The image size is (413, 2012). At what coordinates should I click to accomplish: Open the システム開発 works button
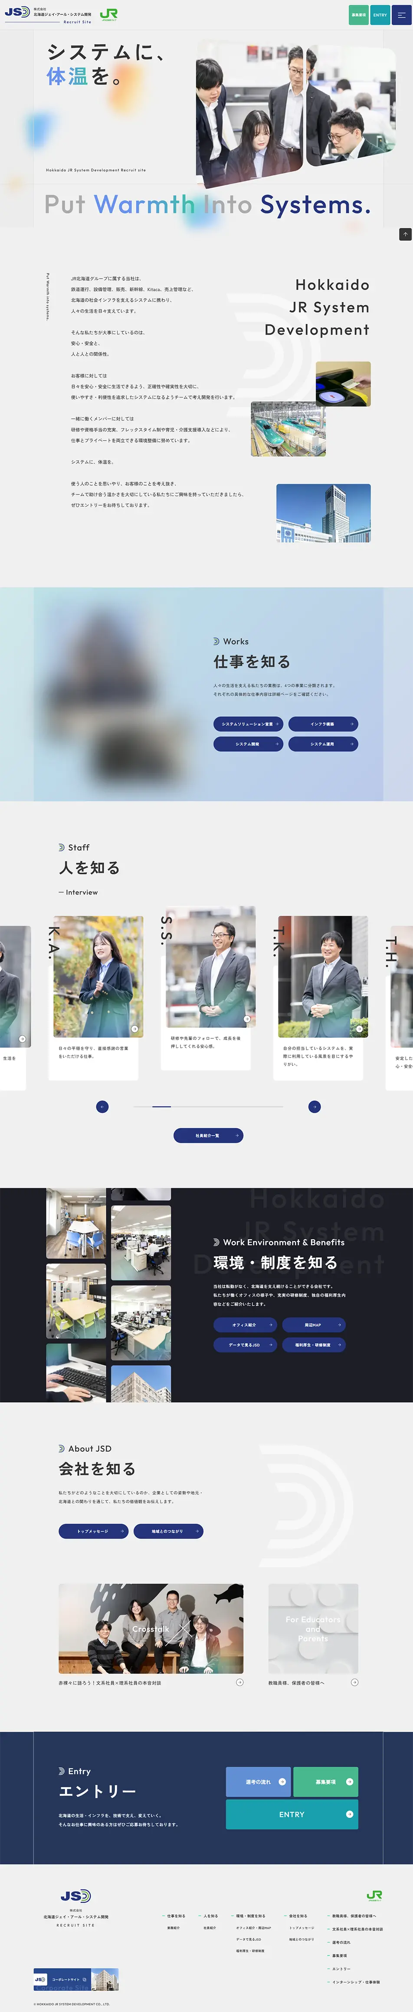(x=247, y=744)
